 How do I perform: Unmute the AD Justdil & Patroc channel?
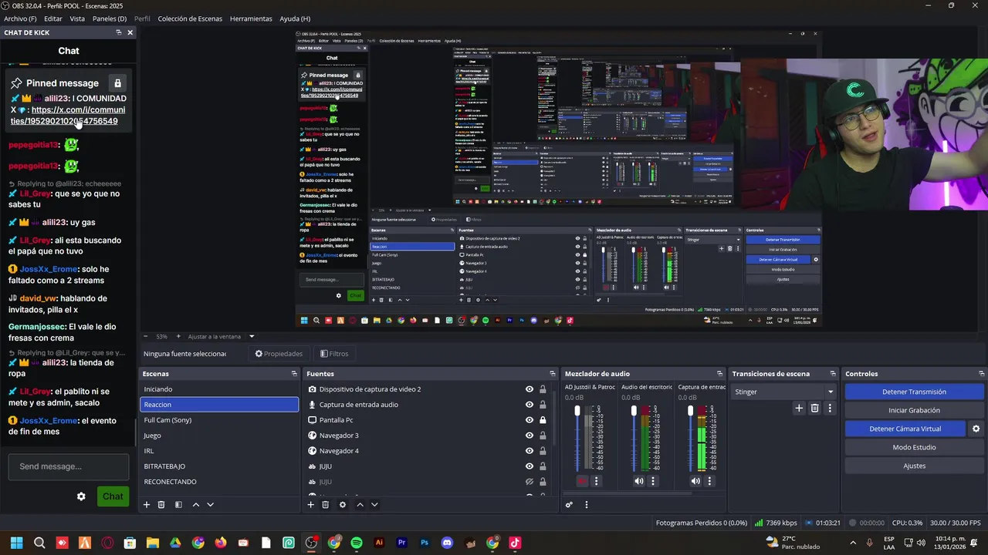[x=581, y=481]
